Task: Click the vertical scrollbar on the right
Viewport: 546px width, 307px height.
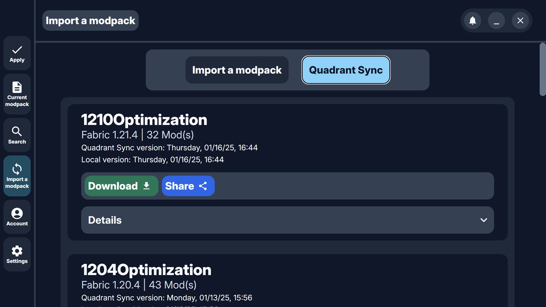Action: coord(542,70)
